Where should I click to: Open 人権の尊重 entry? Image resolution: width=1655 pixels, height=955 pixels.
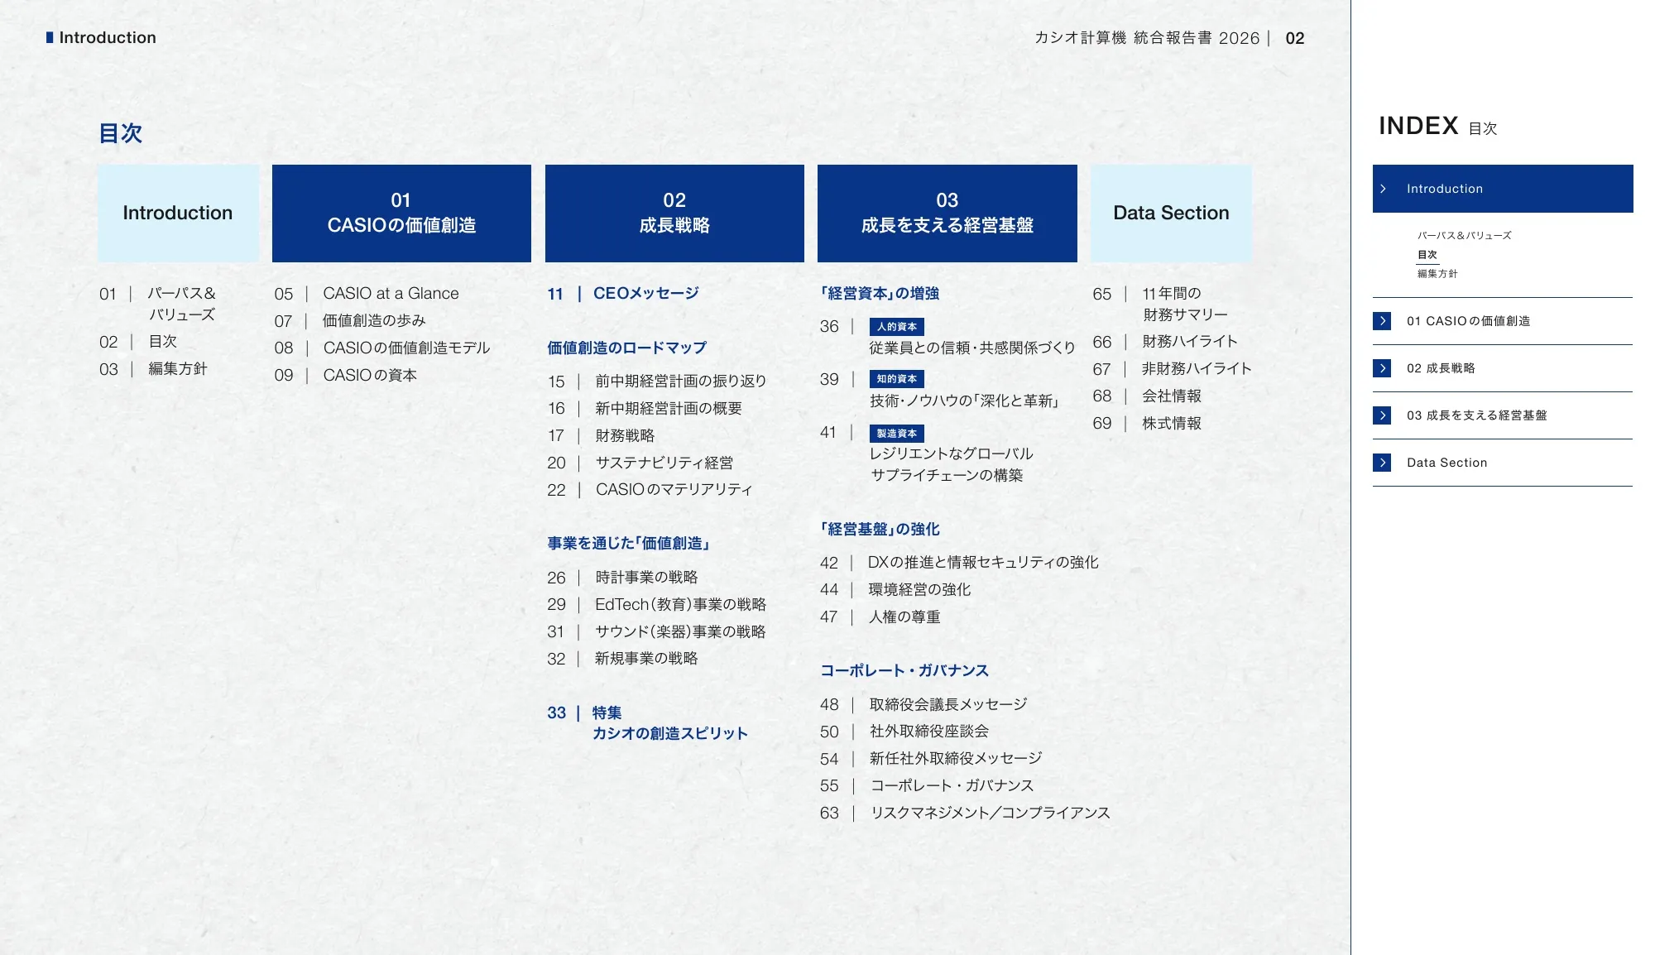pos(880,617)
